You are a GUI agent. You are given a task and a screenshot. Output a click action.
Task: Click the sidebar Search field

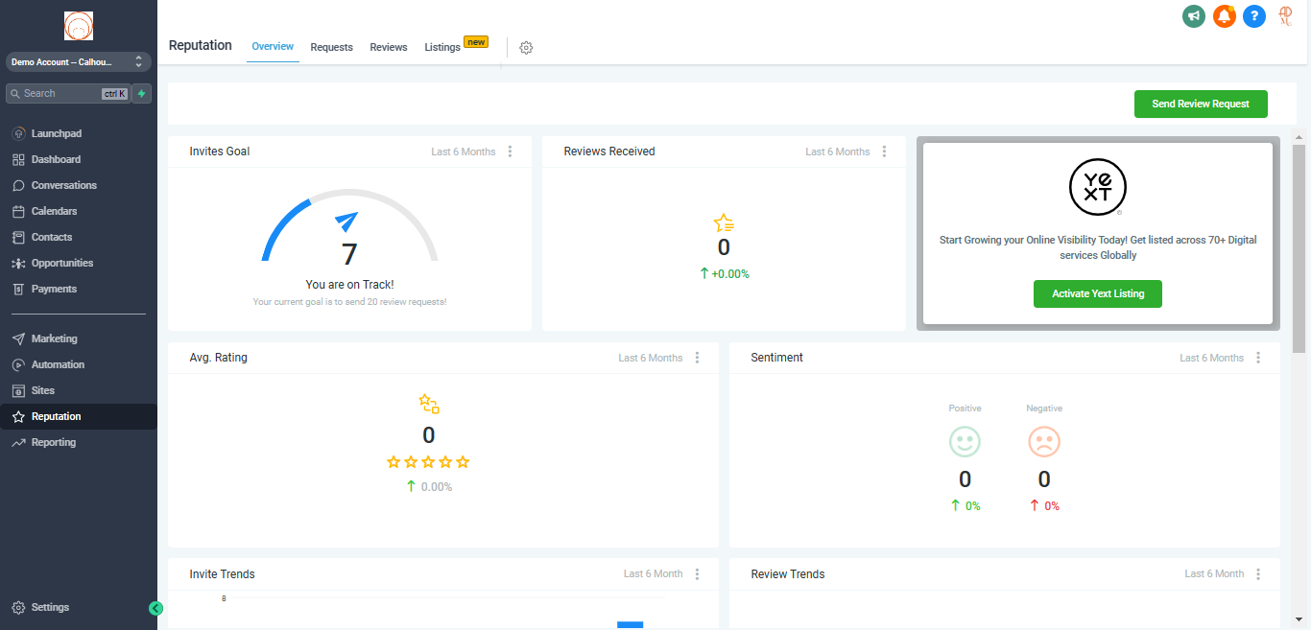click(x=60, y=94)
